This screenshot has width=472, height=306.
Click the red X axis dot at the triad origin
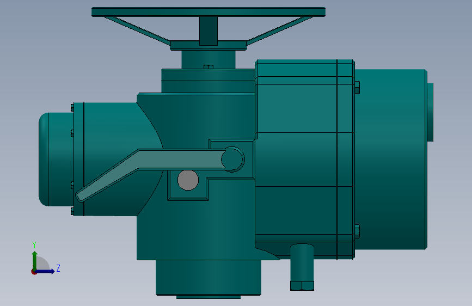pyautogui.click(x=34, y=272)
